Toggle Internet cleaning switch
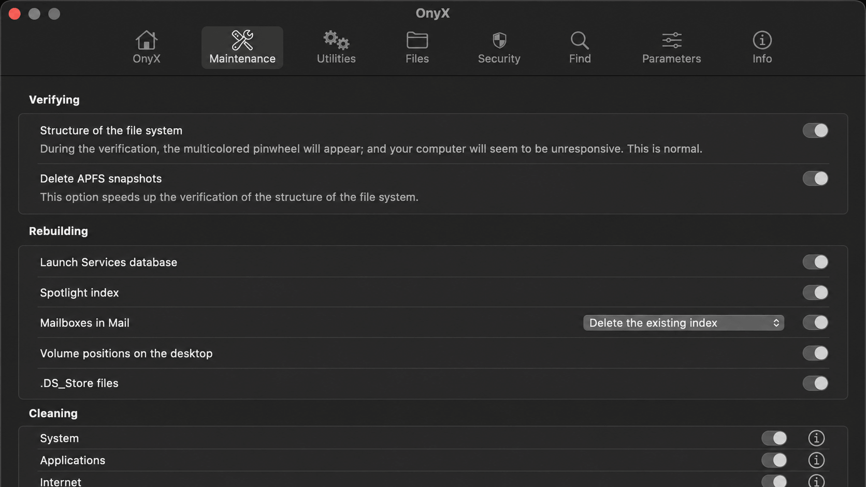Image resolution: width=866 pixels, height=487 pixels. tap(774, 481)
